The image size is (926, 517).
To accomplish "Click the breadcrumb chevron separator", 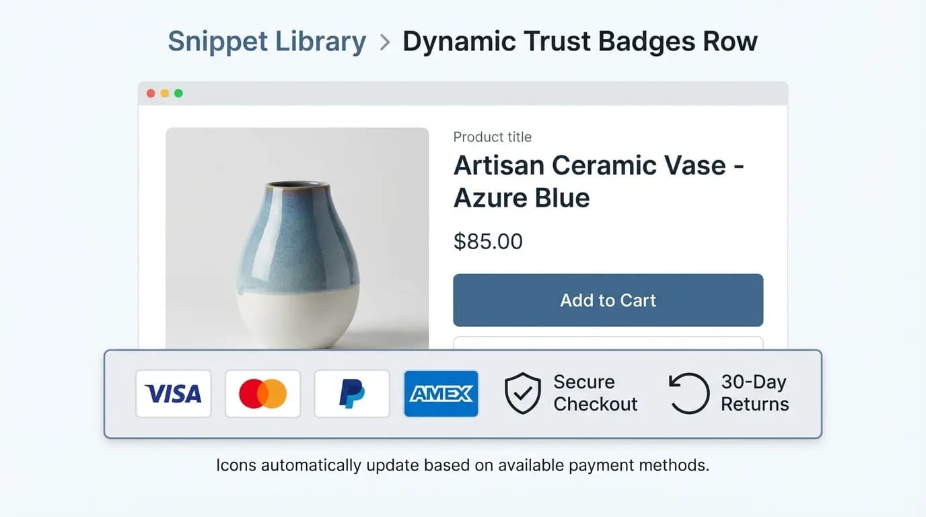I will (385, 42).
